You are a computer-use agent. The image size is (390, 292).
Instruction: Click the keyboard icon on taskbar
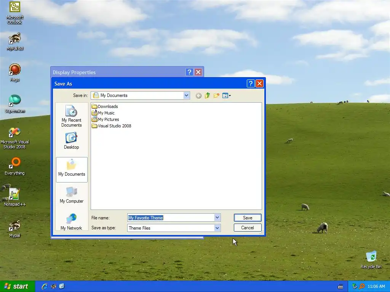[340, 287]
